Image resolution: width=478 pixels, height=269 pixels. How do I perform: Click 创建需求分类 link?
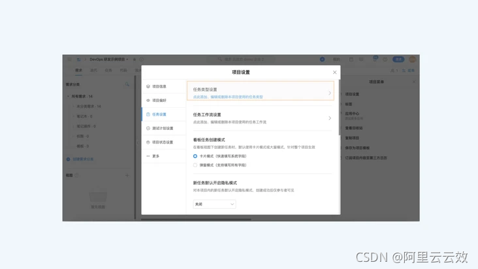click(80, 159)
